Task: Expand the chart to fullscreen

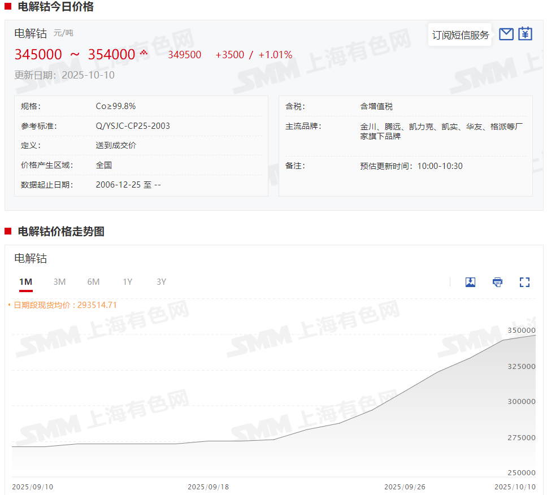Action: coord(524,282)
